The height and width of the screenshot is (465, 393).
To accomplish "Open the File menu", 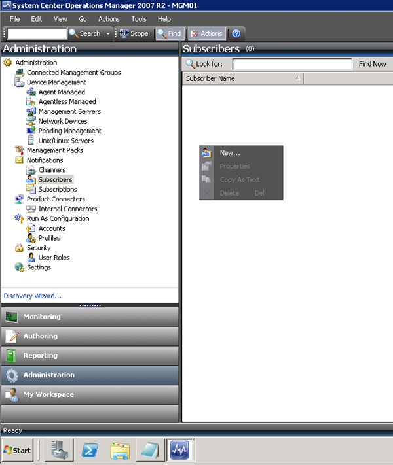I will coord(14,19).
